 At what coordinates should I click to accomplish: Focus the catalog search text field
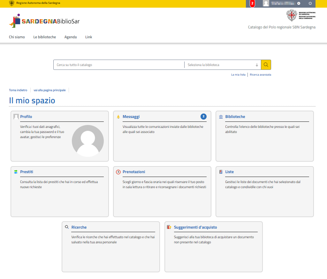[119, 65]
